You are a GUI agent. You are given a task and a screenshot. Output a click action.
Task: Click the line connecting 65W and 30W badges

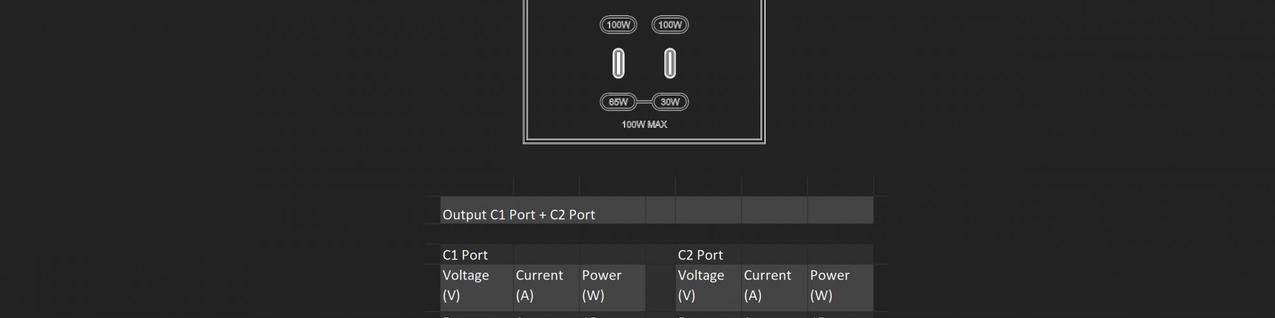[x=644, y=102]
